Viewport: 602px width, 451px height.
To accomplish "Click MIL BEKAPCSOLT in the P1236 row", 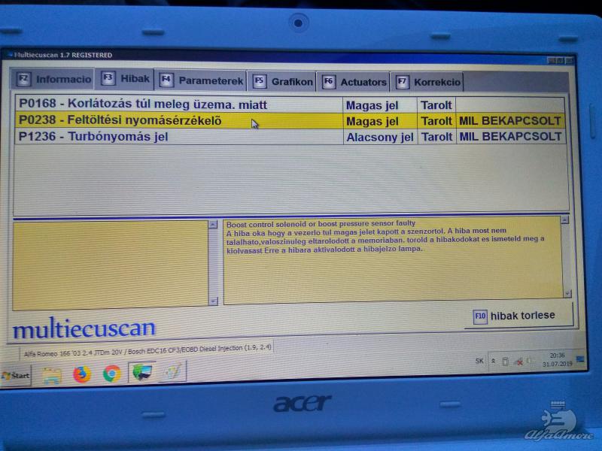I will click(510, 137).
